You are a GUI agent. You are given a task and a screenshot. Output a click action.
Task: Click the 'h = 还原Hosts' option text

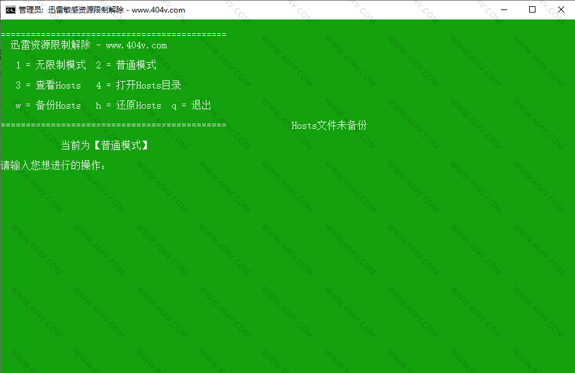click(x=129, y=105)
